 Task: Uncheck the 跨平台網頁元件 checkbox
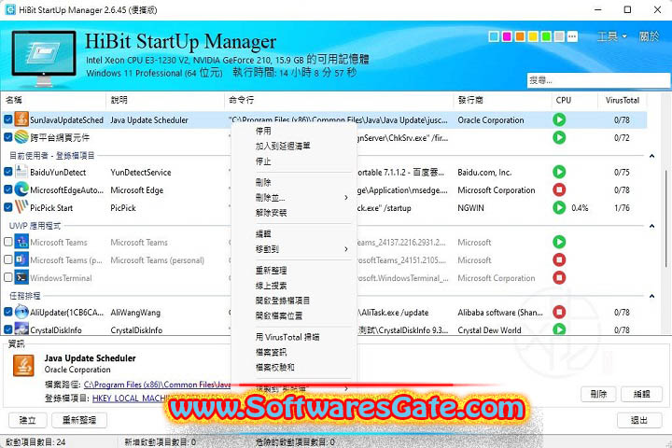[x=7, y=137]
